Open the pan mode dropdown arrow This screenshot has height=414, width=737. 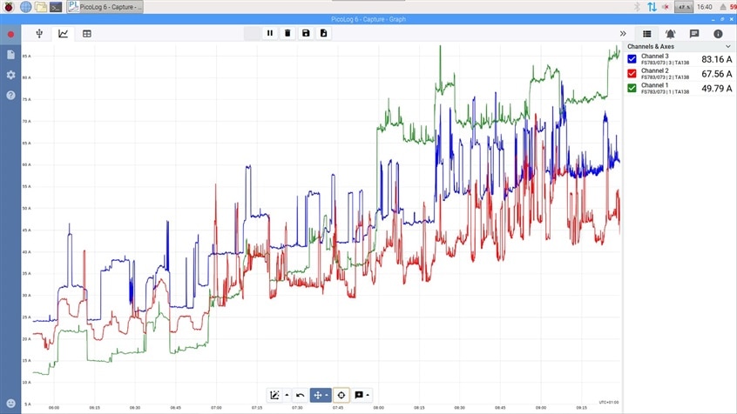point(327,395)
